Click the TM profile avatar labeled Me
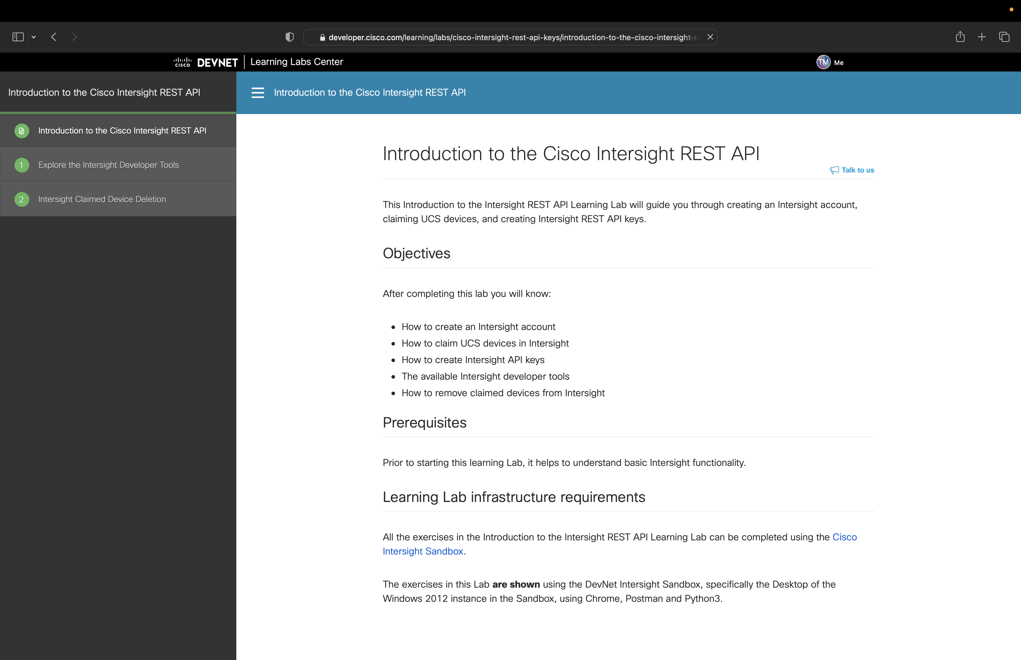 [x=823, y=62]
